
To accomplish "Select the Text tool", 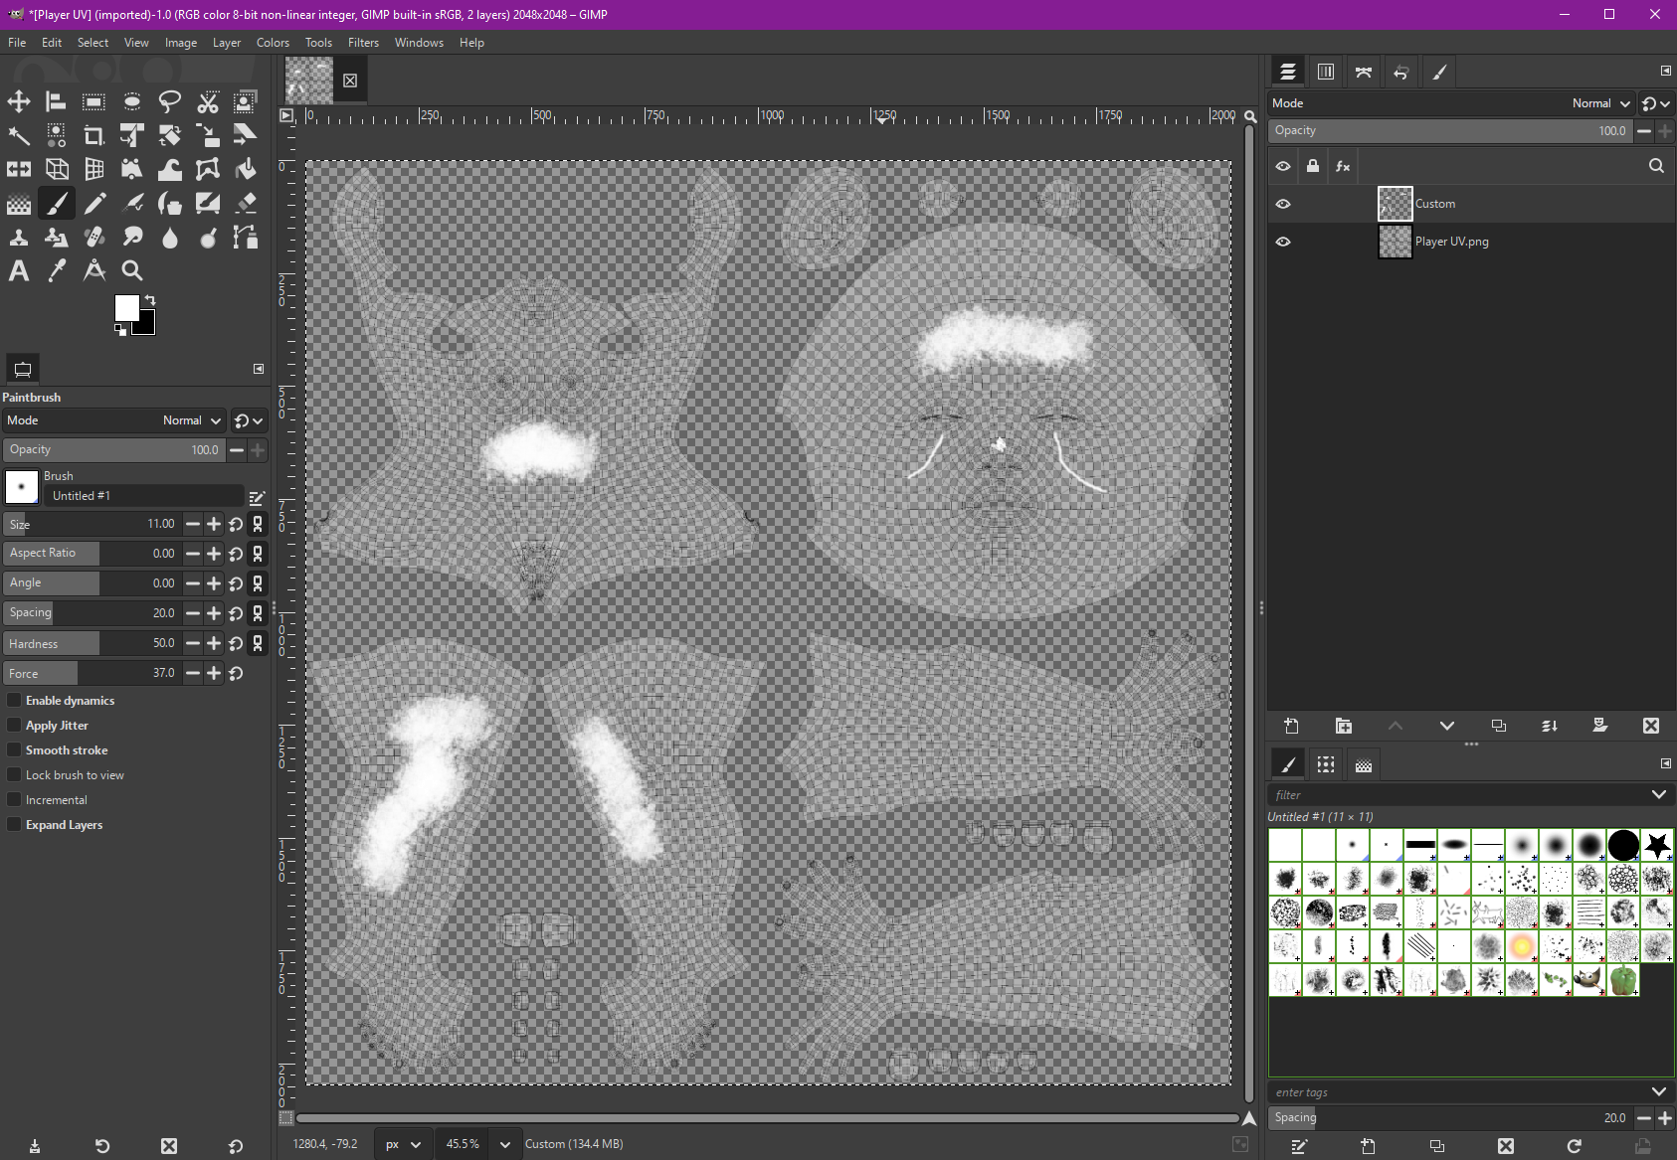I will point(19,270).
